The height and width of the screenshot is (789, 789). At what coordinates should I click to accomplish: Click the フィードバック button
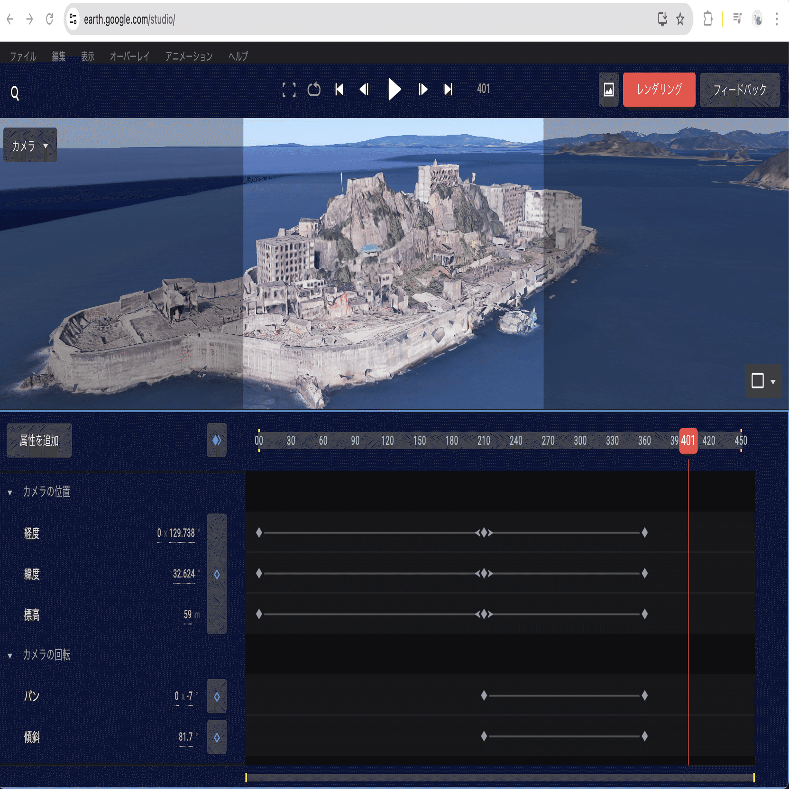pos(740,90)
